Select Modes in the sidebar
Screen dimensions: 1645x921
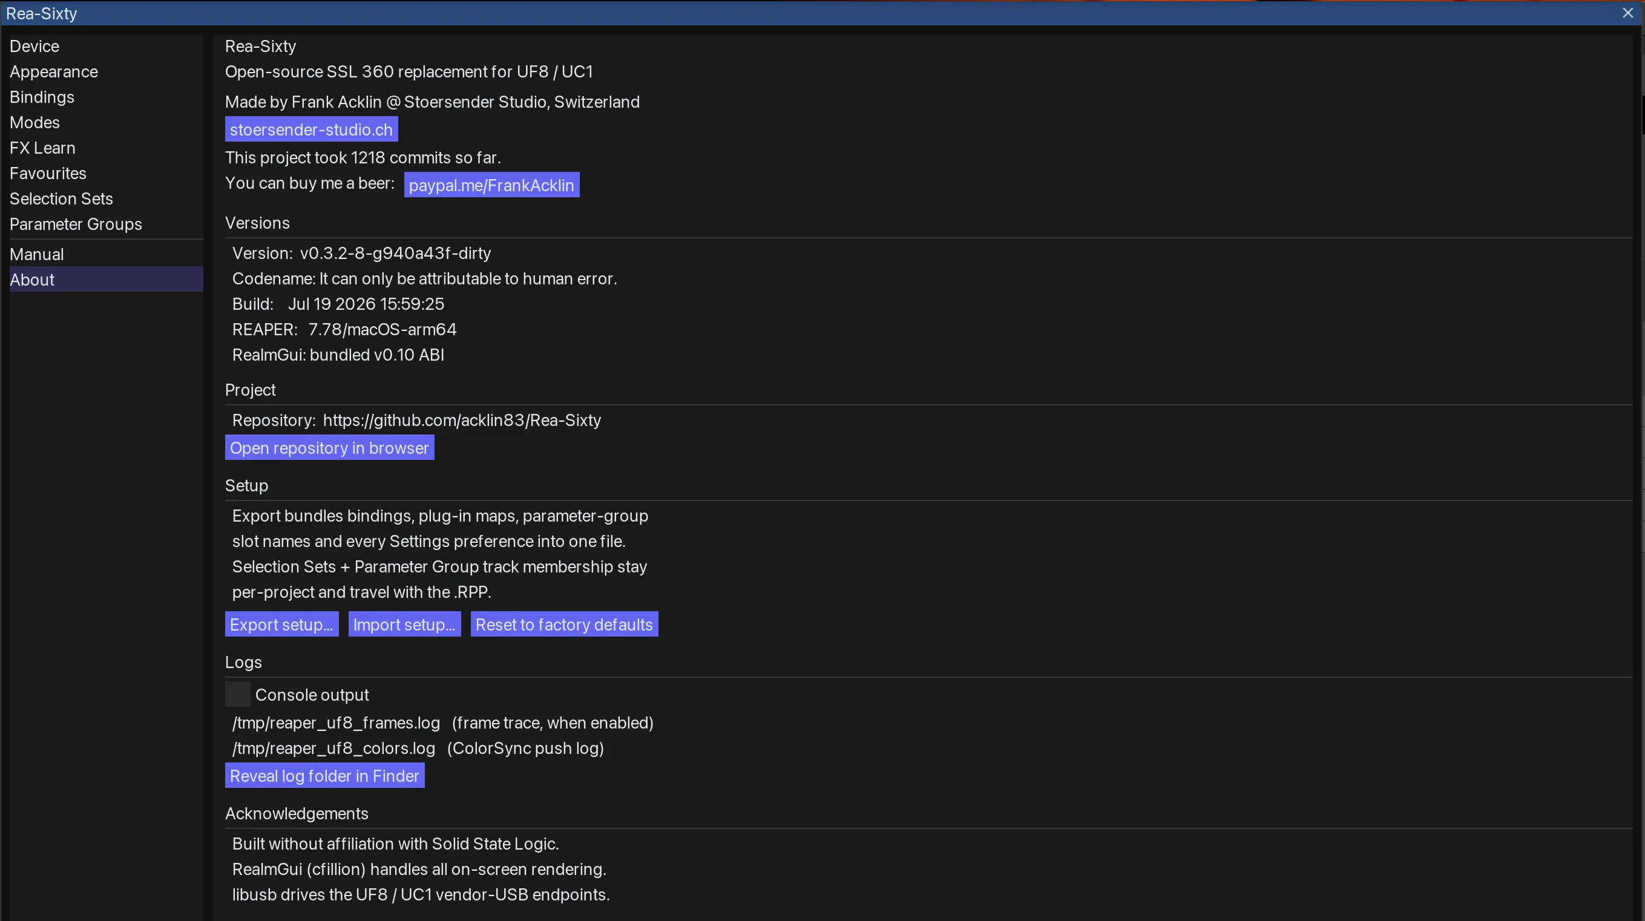[x=106, y=123]
